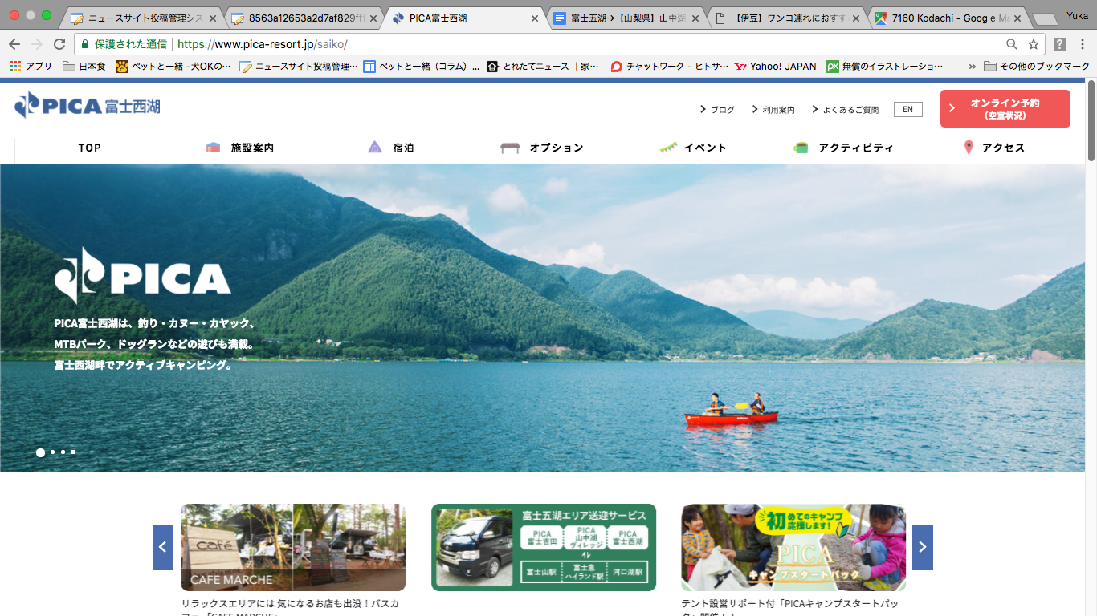Open the PICAキャンプスタートパック banner
Image resolution: width=1097 pixels, height=616 pixels.
click(793, 547)
